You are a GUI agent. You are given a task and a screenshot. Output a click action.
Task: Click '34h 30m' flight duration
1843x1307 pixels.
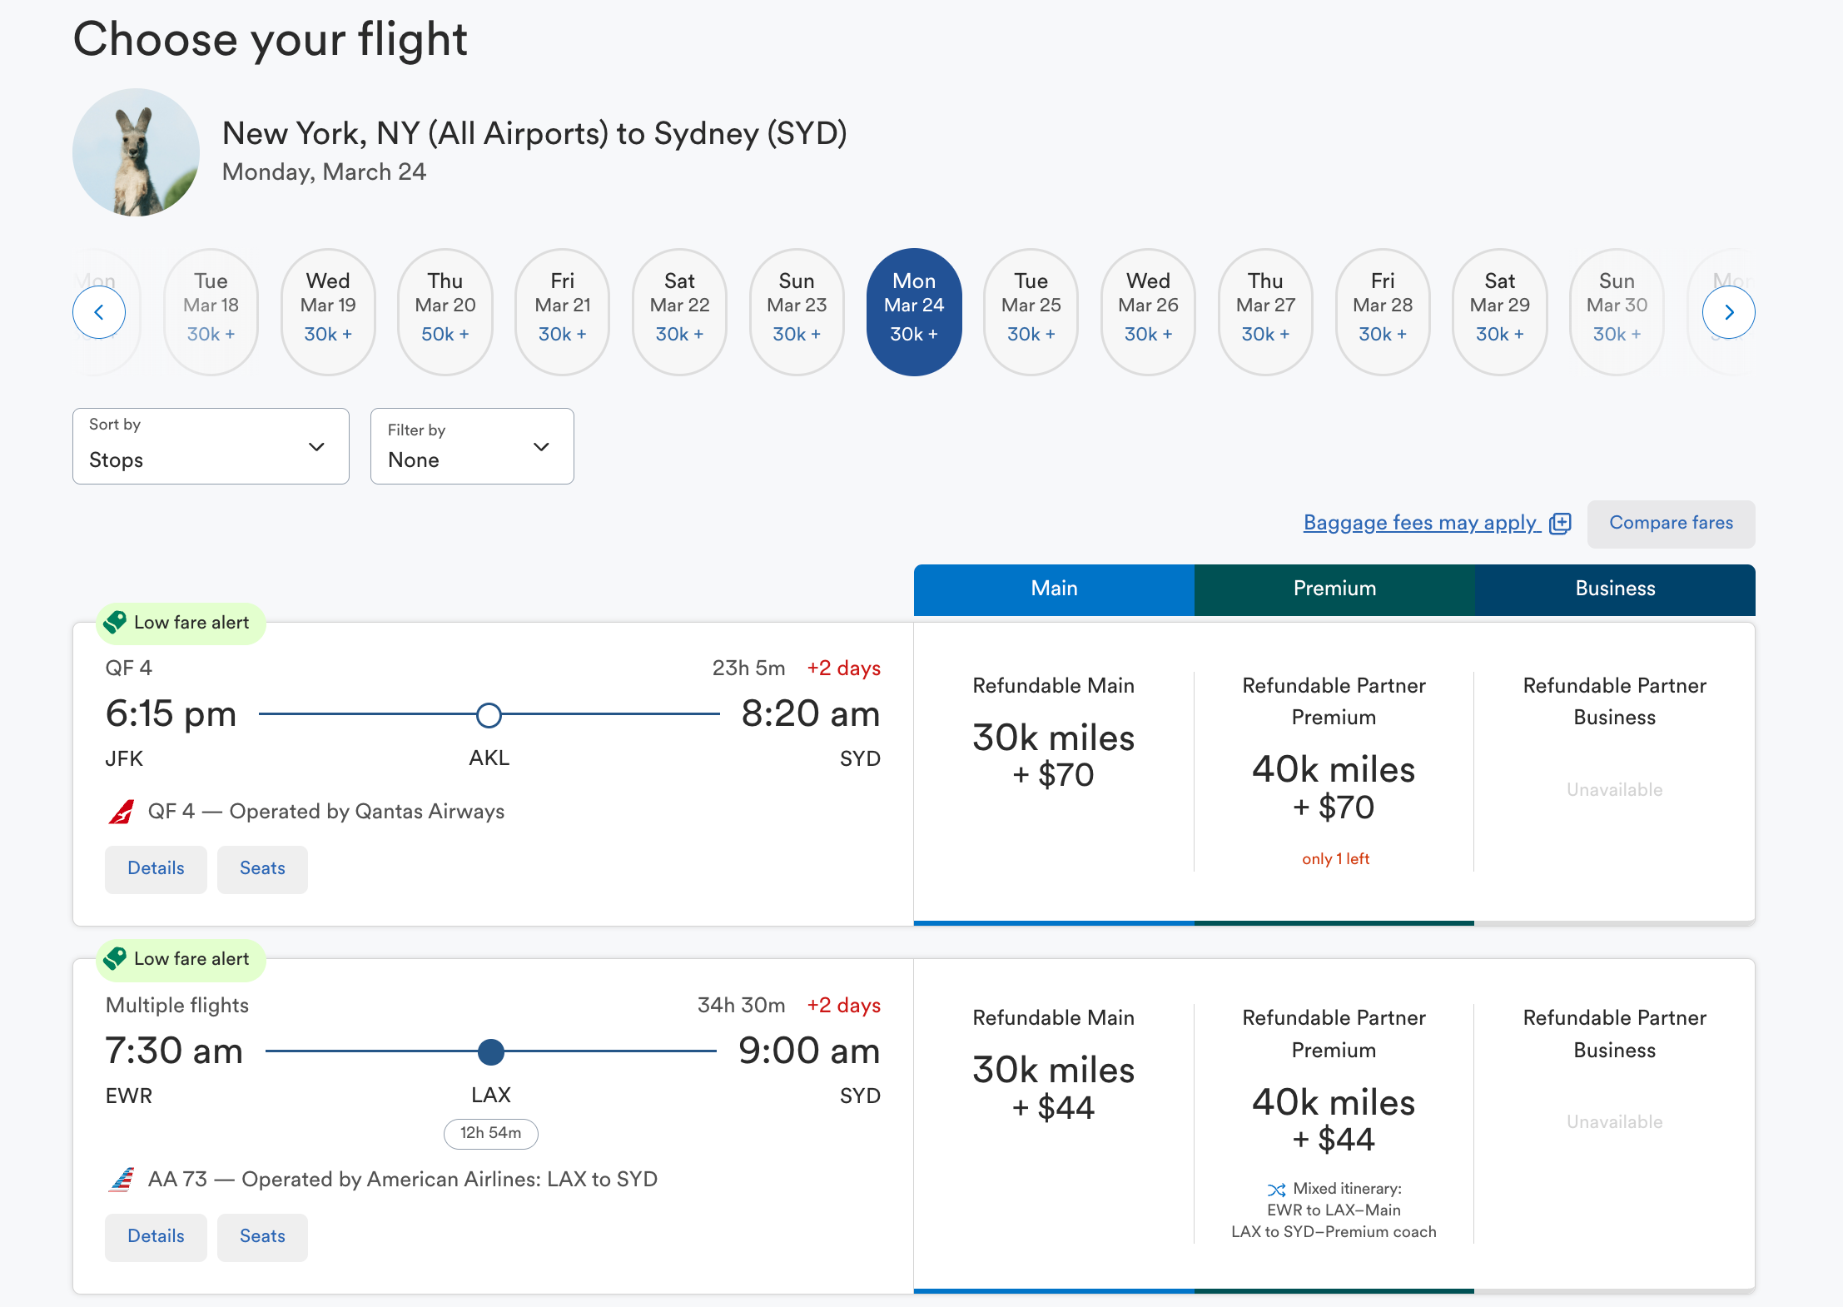coord(741,1006)
